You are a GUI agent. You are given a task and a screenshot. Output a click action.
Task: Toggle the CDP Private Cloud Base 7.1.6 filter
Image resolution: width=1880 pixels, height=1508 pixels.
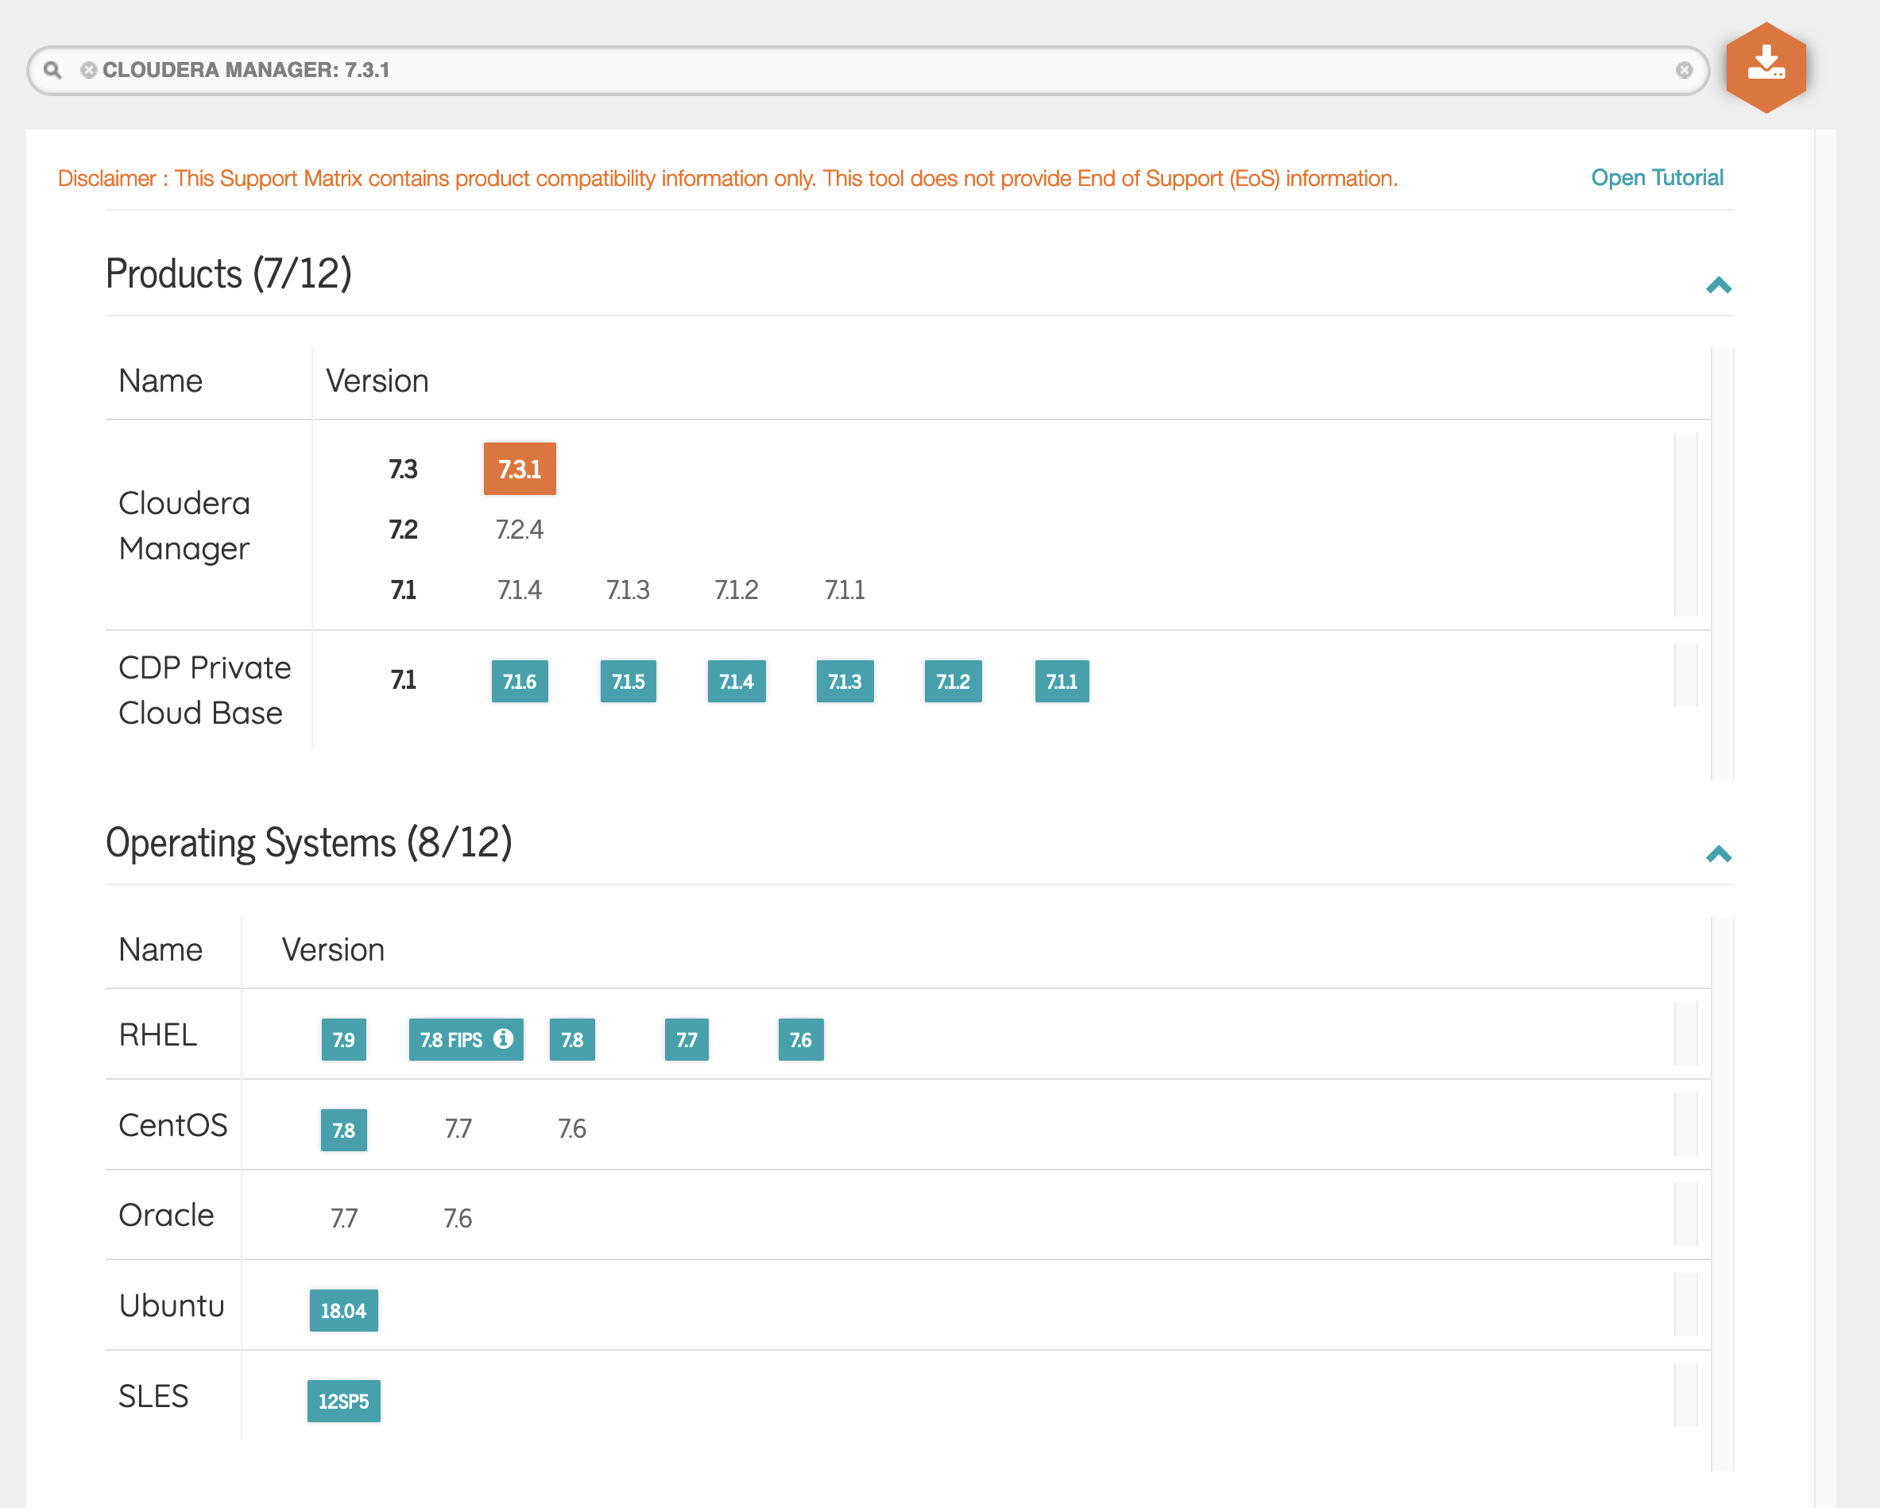point(520,682)
